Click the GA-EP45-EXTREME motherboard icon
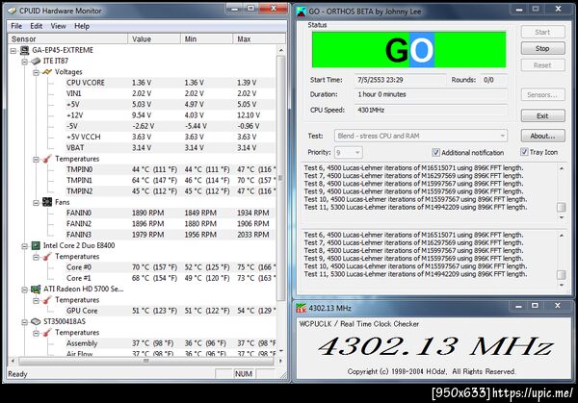This screenshot has height=403, width=578. click(25, 50)
